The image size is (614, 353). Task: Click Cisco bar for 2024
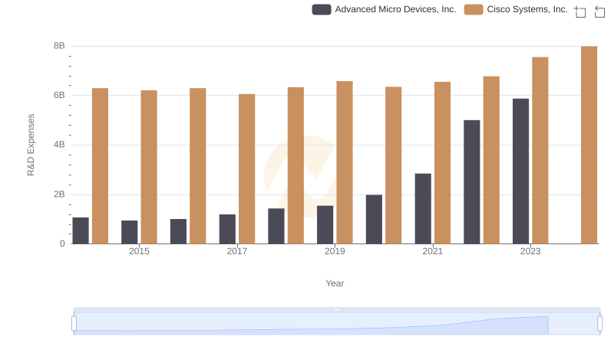[589, 145]
